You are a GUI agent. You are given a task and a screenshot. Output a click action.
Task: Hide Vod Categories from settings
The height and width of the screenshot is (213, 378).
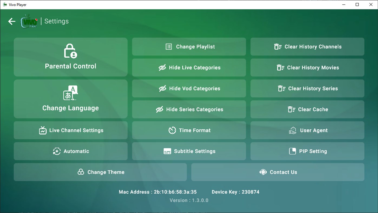click(189, 89)
